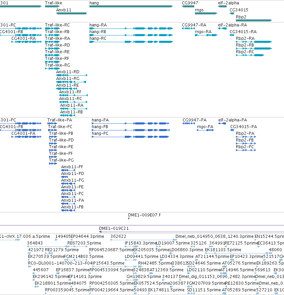Select the eIF-2alpha gene label

pyautogui.click(x=229, y=3)
